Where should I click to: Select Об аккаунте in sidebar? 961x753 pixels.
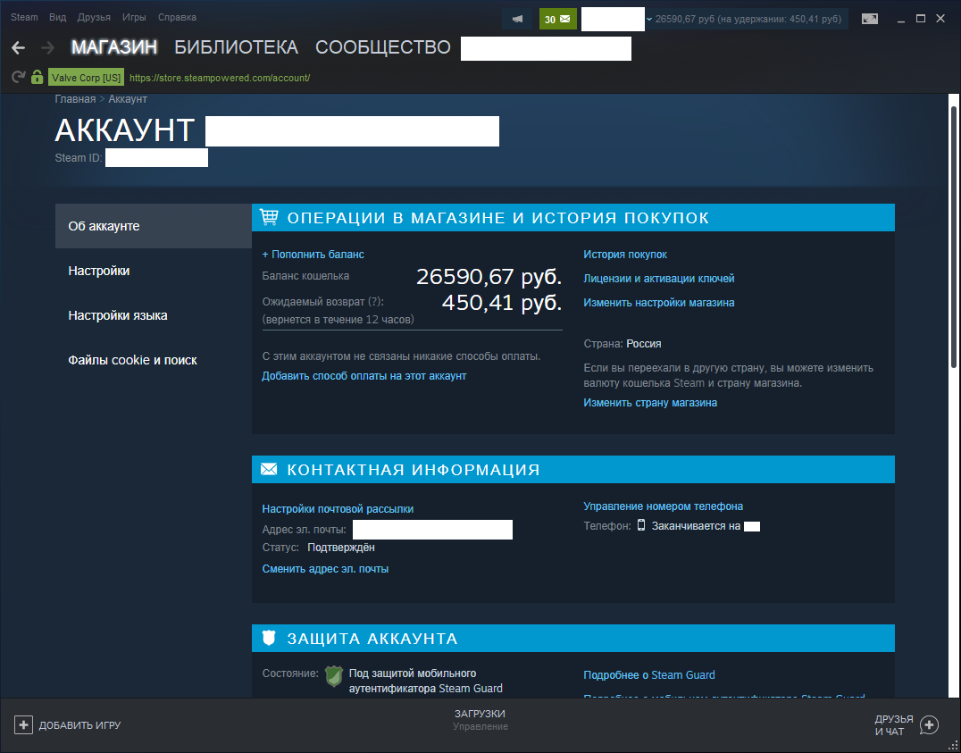154,226
